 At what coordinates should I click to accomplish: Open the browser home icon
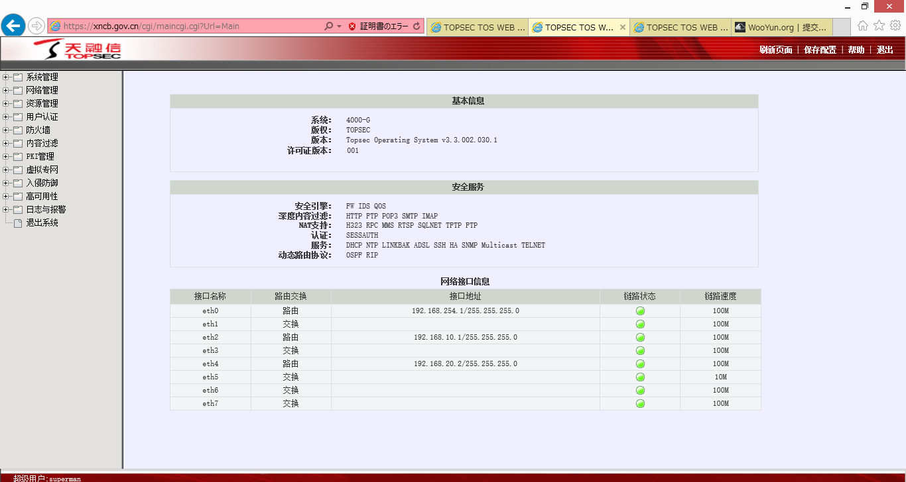pos(863,26)
